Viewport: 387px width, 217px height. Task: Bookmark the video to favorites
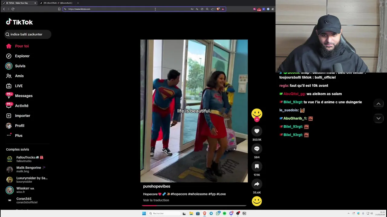[257, 166]
